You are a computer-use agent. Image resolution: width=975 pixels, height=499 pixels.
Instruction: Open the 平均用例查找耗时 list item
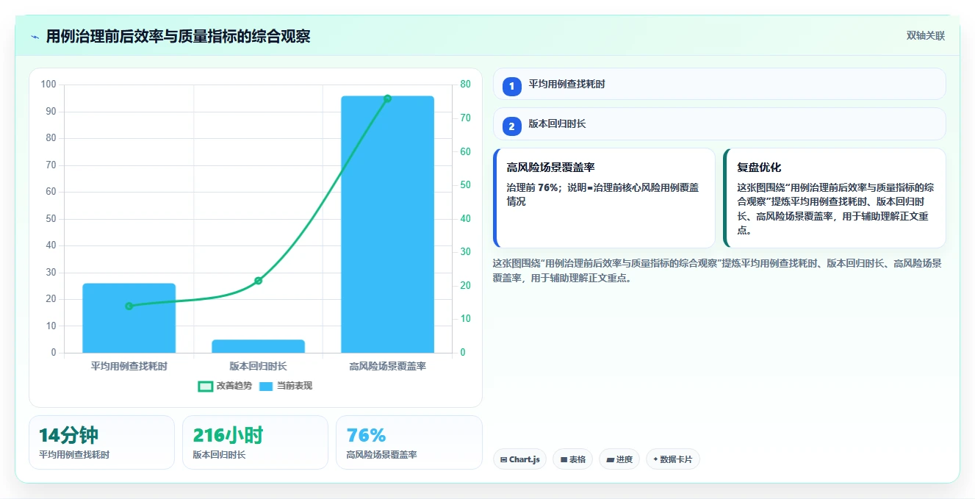[x=719, y=84]
